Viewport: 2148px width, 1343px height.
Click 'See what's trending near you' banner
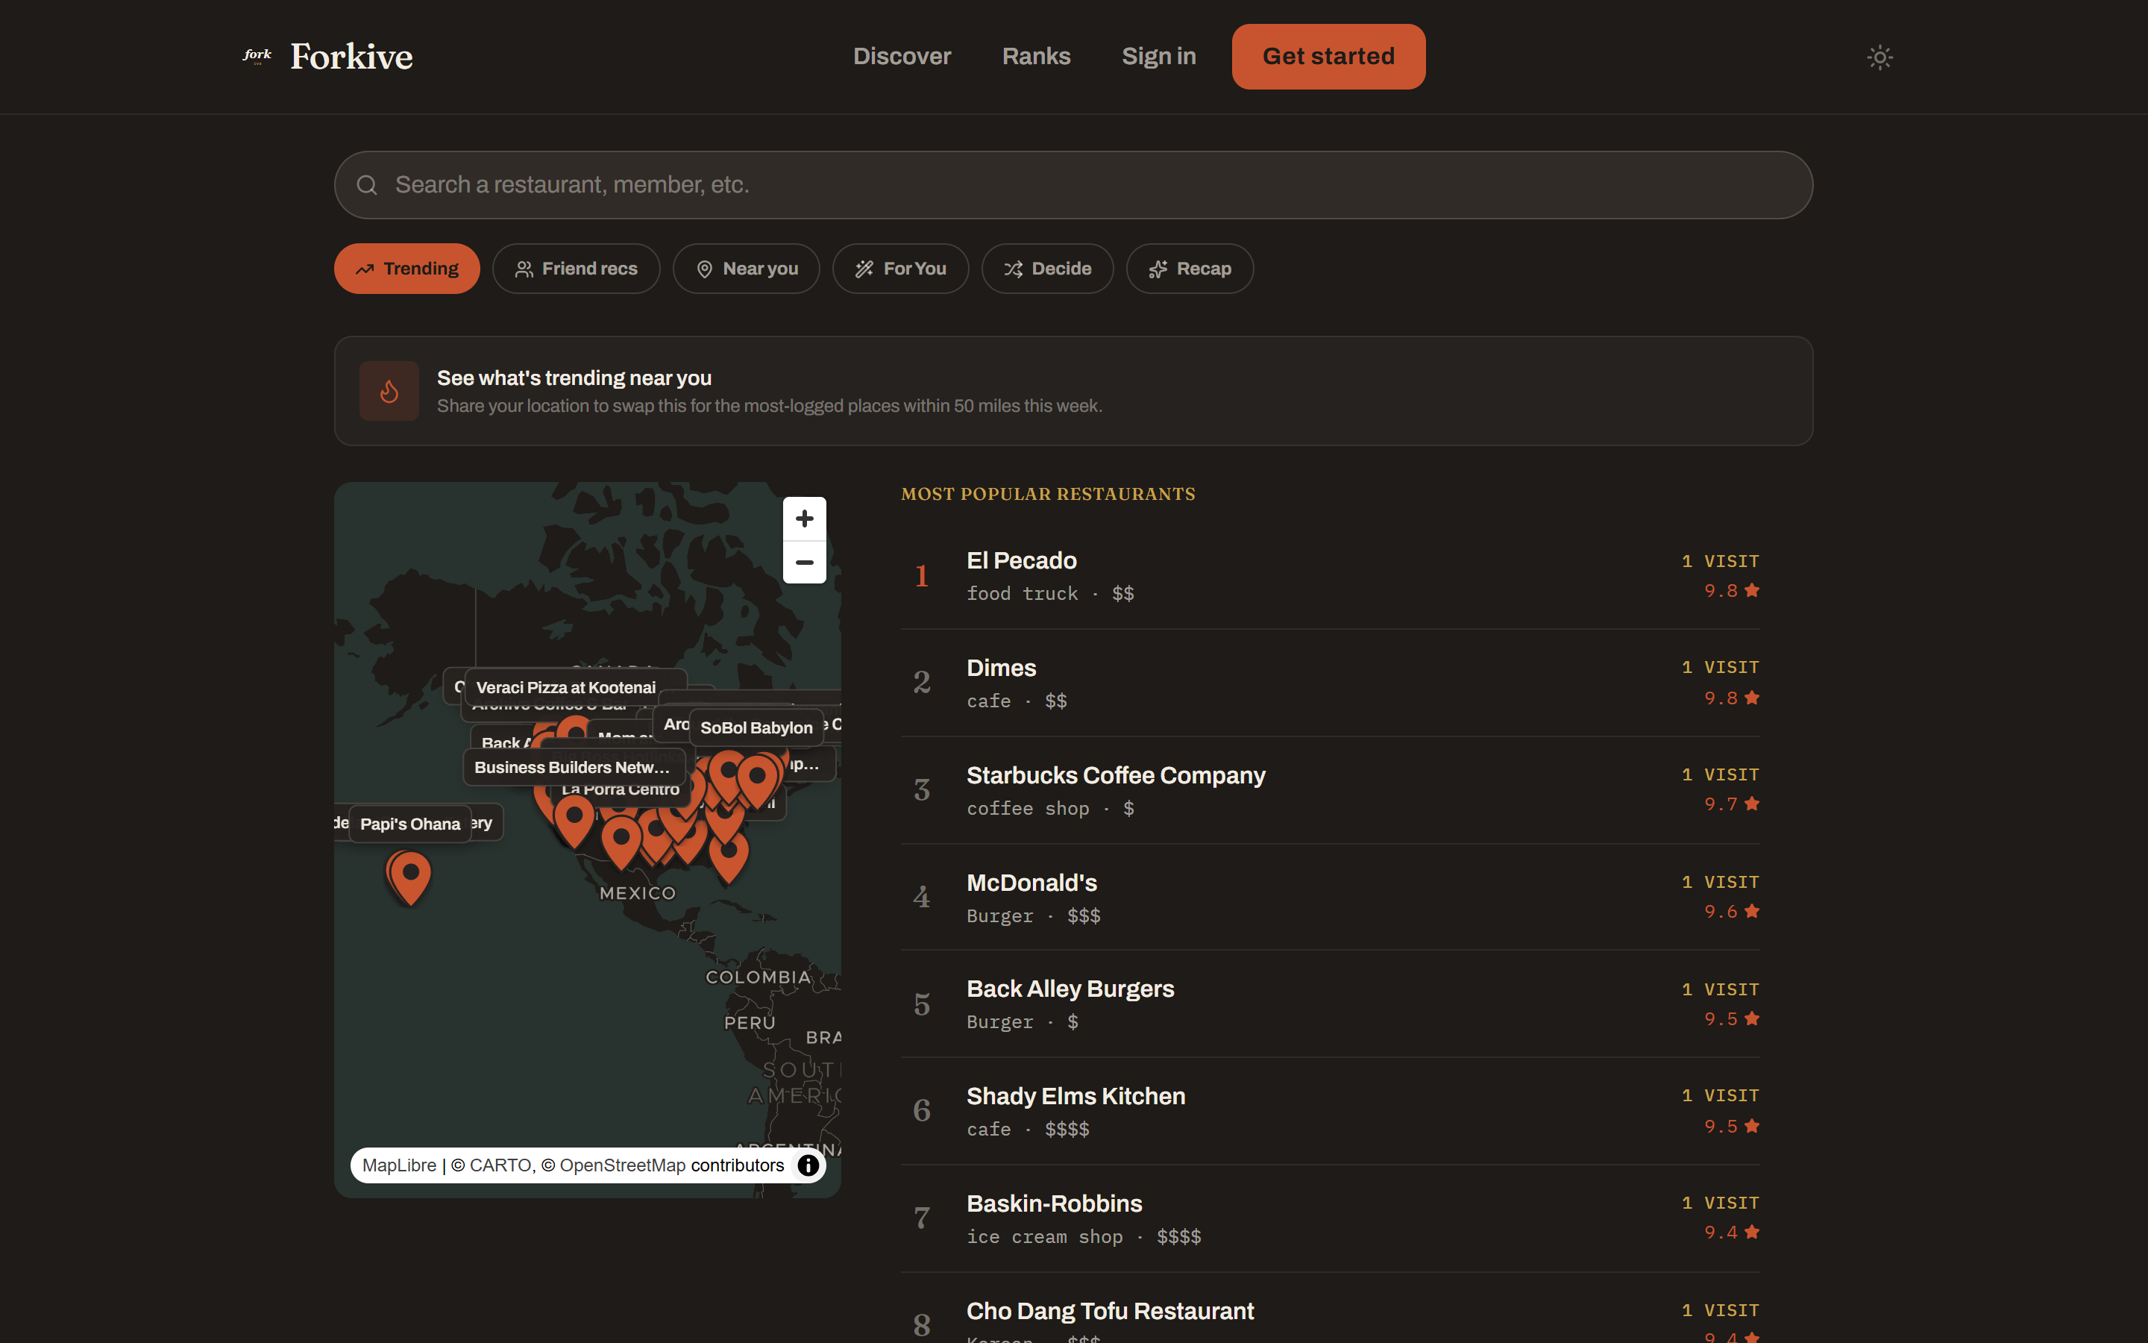click(x=1073, y=391)
